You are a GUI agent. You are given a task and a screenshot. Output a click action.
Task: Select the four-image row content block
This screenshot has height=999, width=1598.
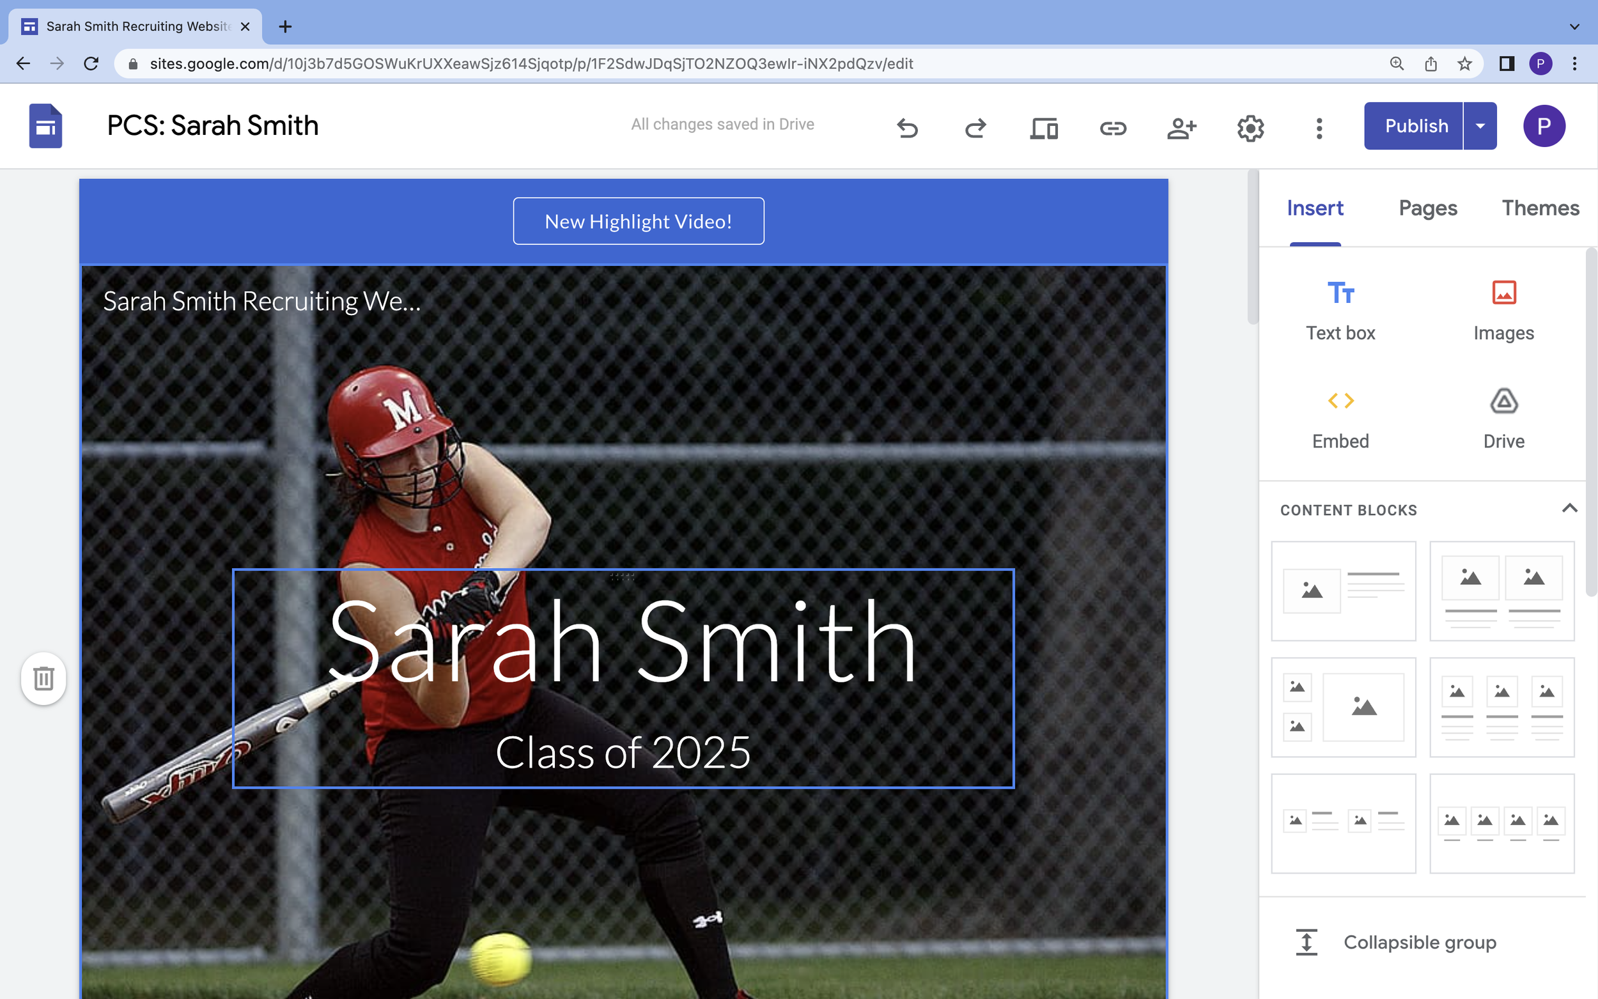(1501, 823)
